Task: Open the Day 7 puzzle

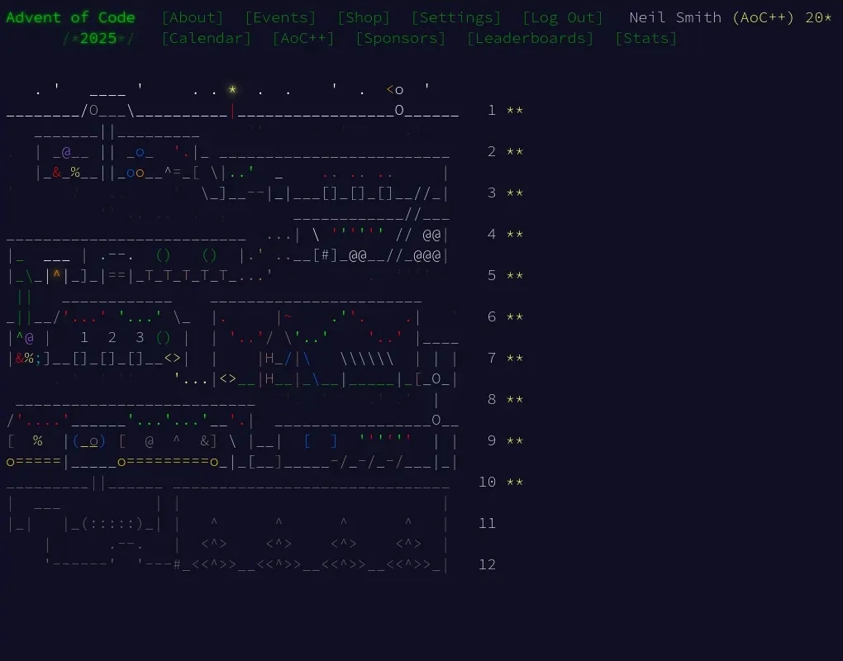Action: 491,358
